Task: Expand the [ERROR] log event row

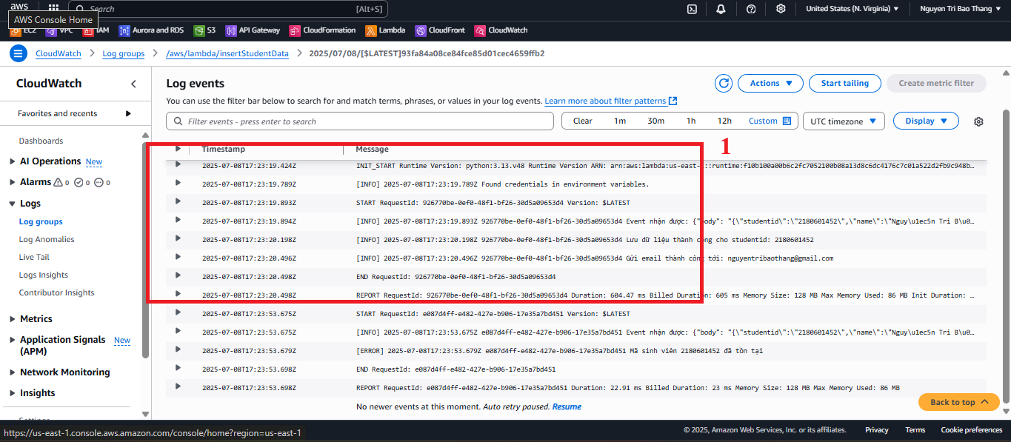Action: tap(178, 349)
